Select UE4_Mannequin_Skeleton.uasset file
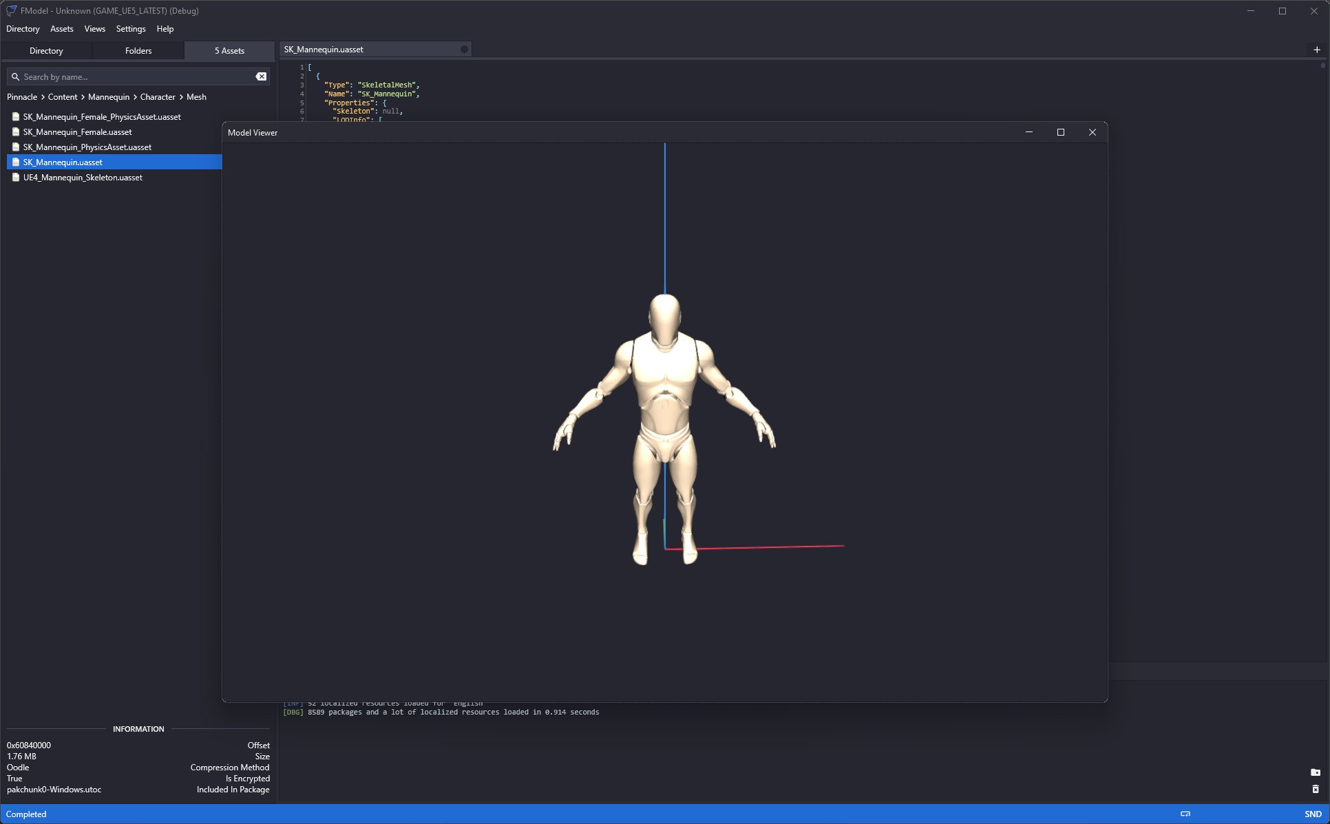This screenshot has height=824, width=1330. (x=83, y=178)
